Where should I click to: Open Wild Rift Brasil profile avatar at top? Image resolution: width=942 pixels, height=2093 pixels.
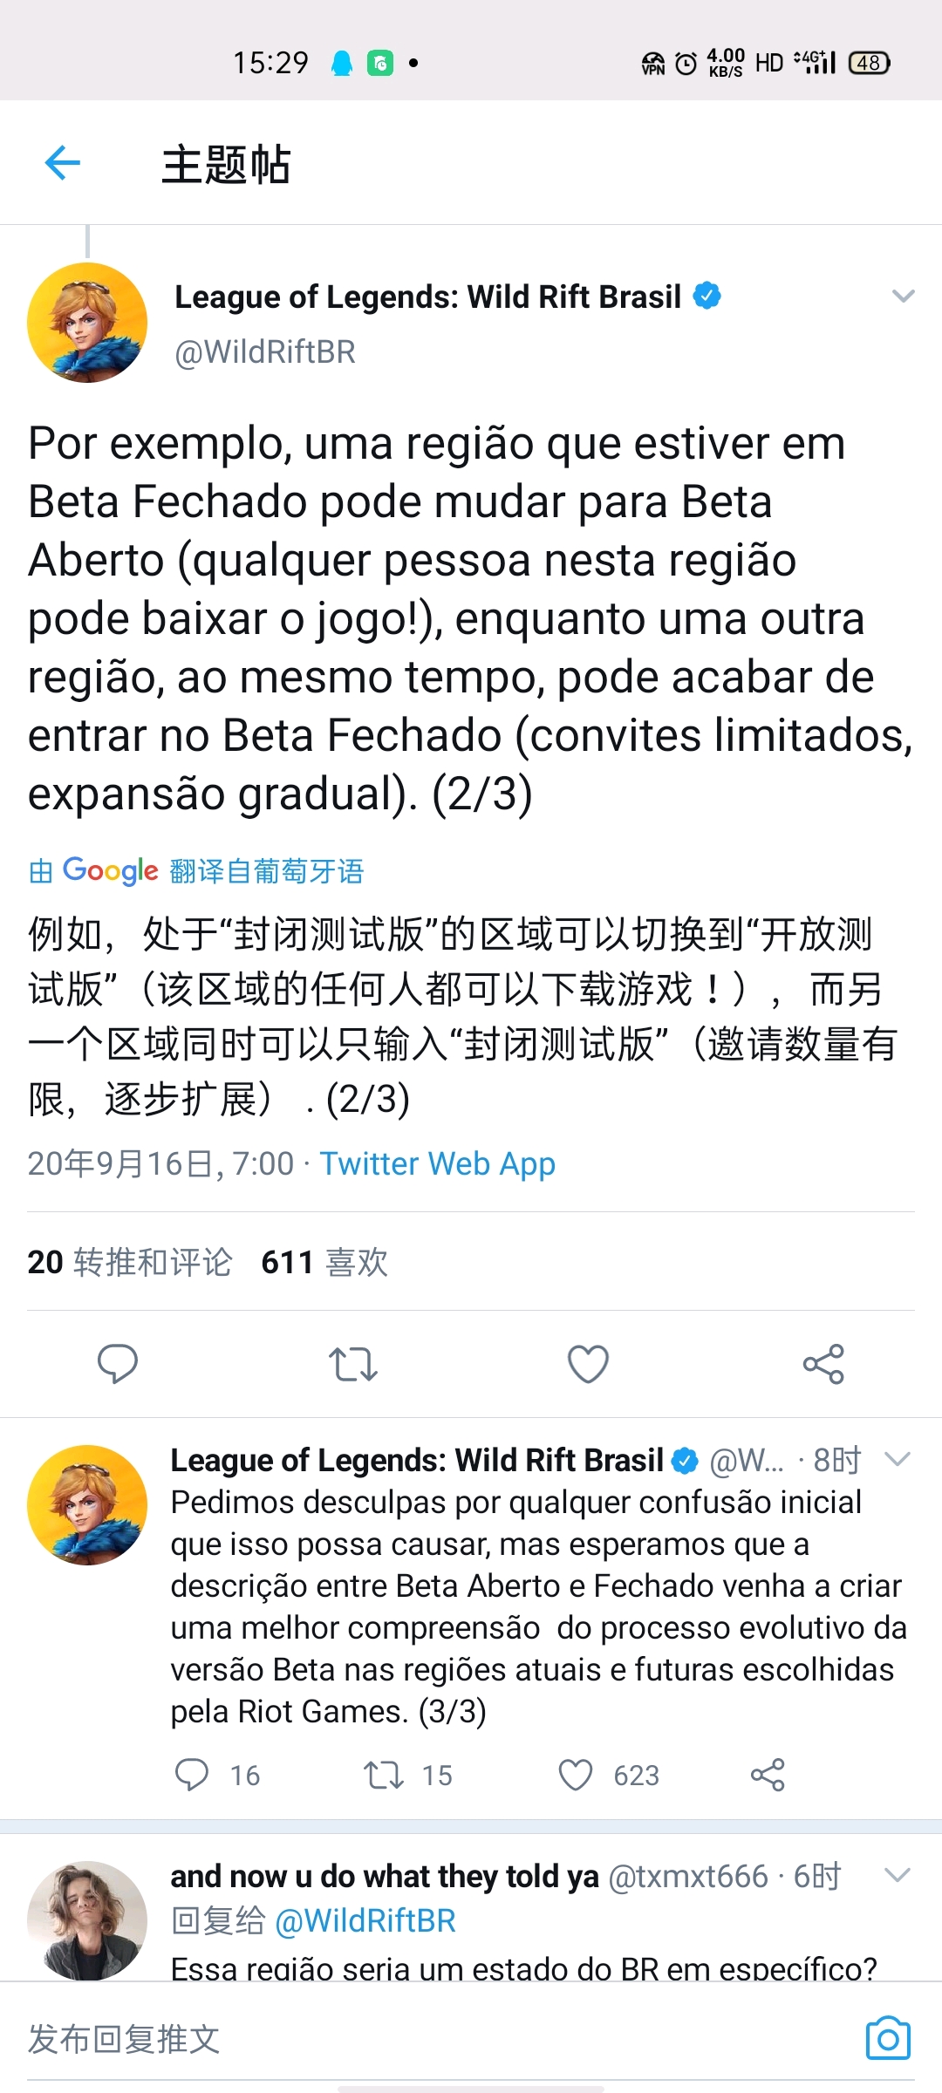point(87,323)
